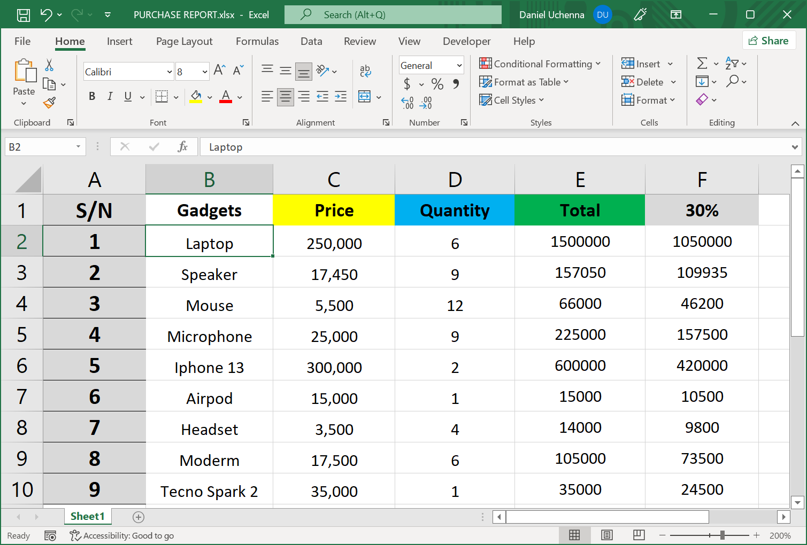
Task: Add a new sheet with plus button
Action: click(139, 517)
